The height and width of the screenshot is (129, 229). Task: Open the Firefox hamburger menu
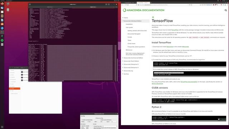(x=227, y=5)
